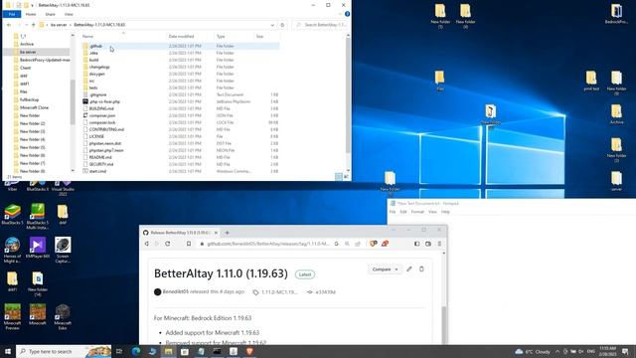Edit the release with pencil icon

pos(409,269)
